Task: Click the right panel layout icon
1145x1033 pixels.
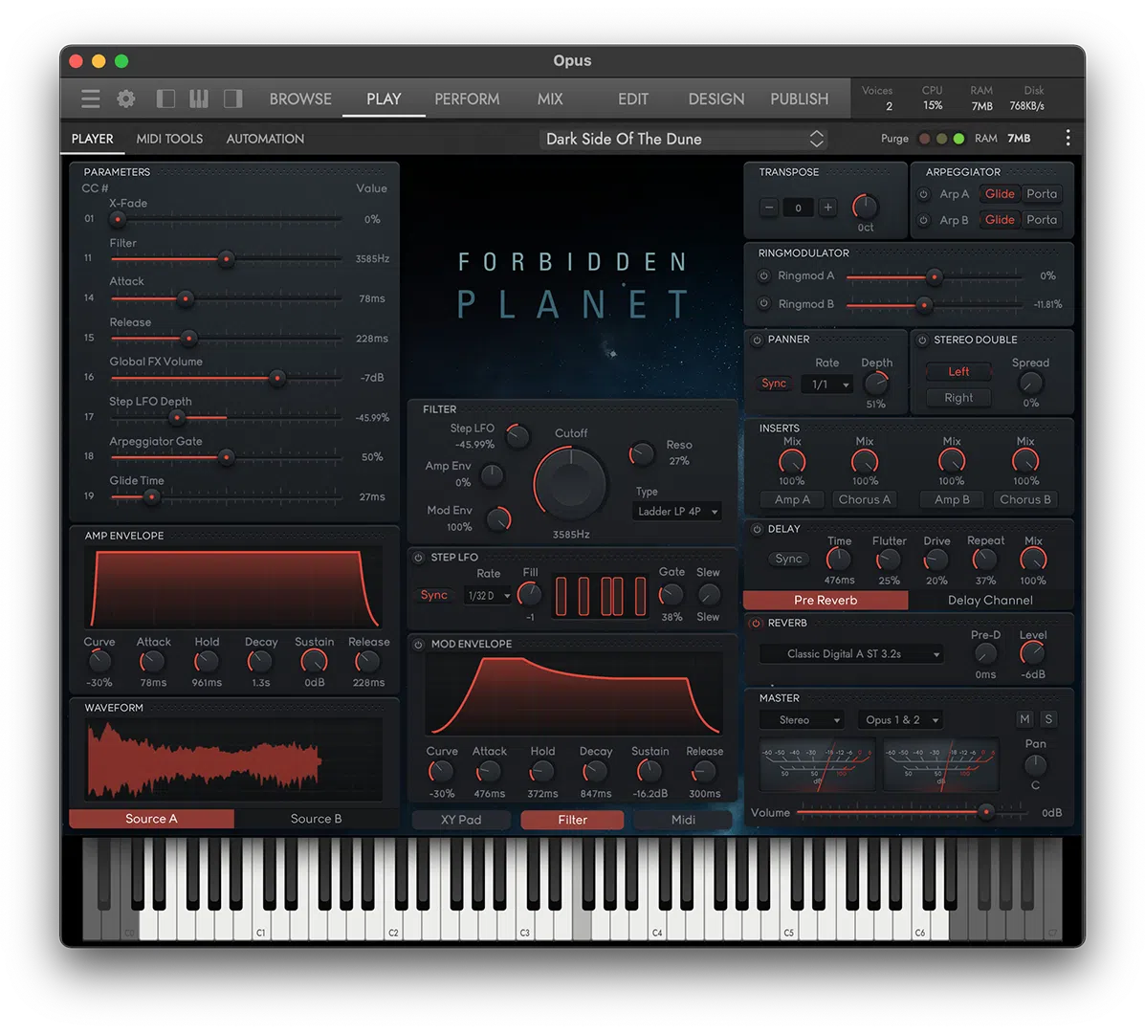Action: click(232, 99)
